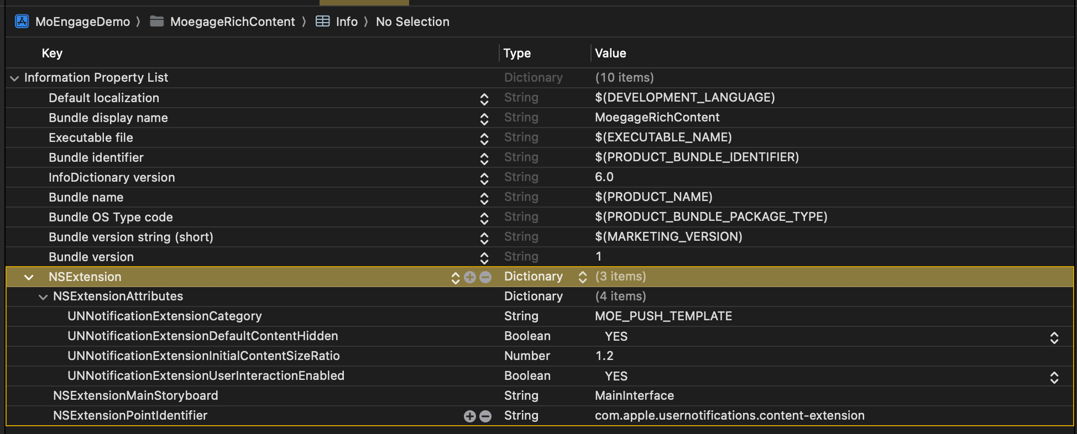The height and width of the screenshot is (434, 1077).
Task: Click the minus button on NSExtension row
Action: click(x=485, y=277)
